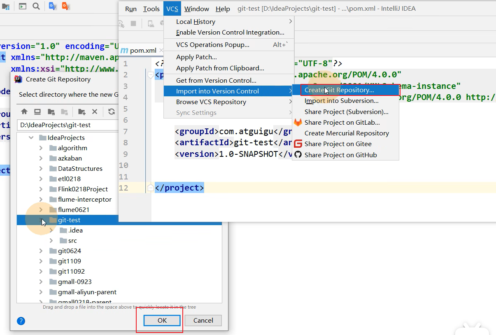Expand the flume-interceptor folder node
Viewport: 496px width, 335px height.
pyautogui.click(x=41, y=200)
